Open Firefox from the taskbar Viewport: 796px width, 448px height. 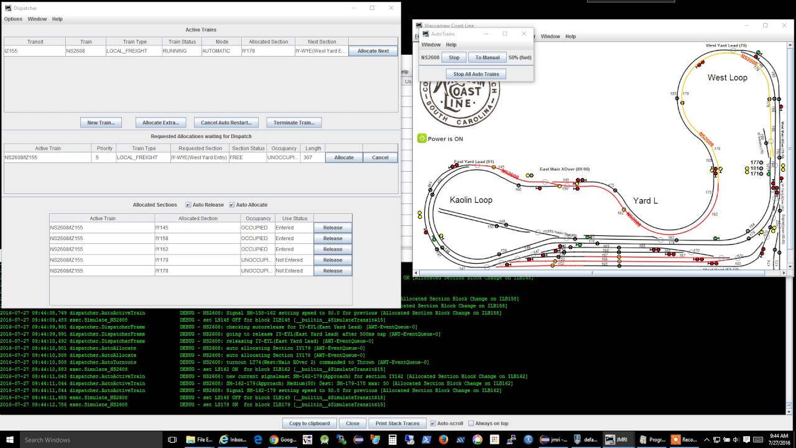443,439
